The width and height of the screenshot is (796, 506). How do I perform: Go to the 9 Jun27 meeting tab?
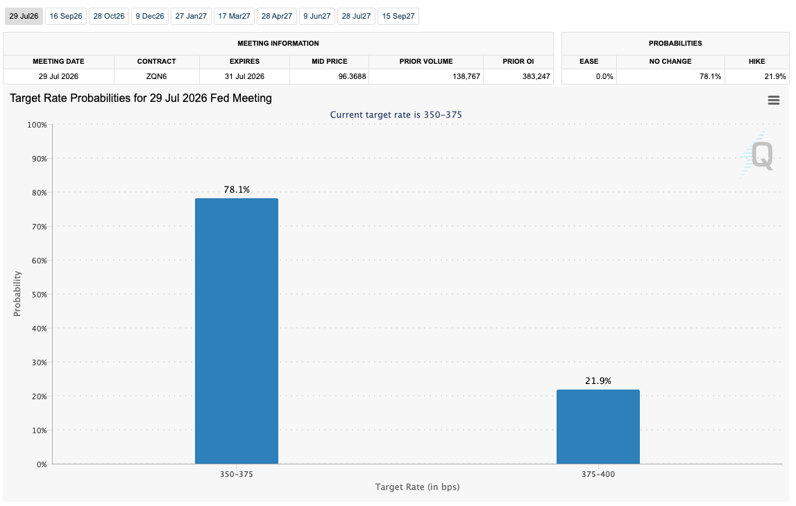[x=316, y=16]
